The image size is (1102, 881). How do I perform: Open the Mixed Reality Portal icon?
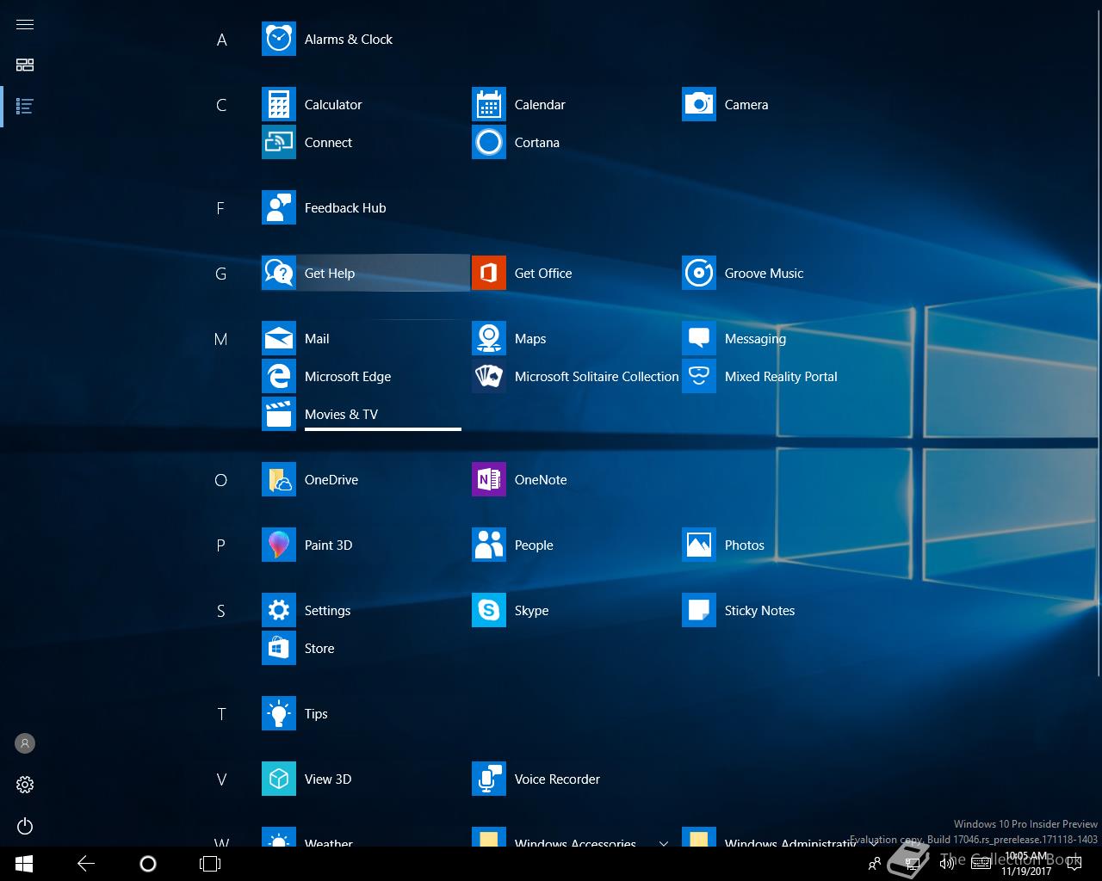699,377
